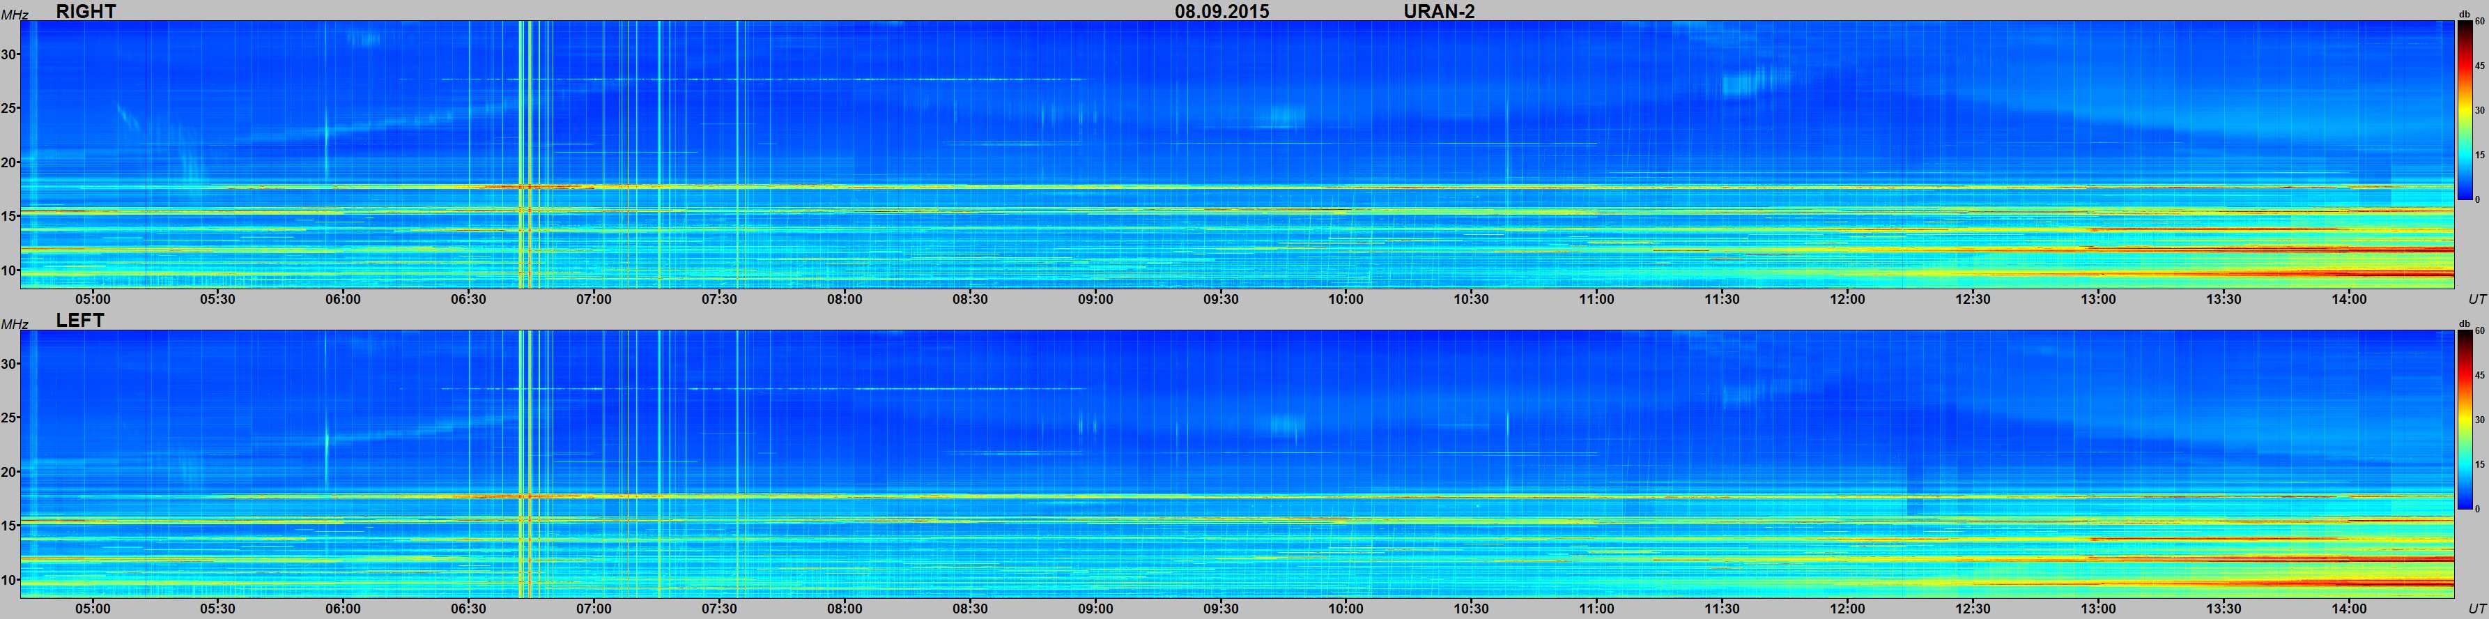The image size is (2489, 619).
Task: Click 07:30 on the LEFT panel time axis
Action: pyautogui.click(x=720, y=609)
